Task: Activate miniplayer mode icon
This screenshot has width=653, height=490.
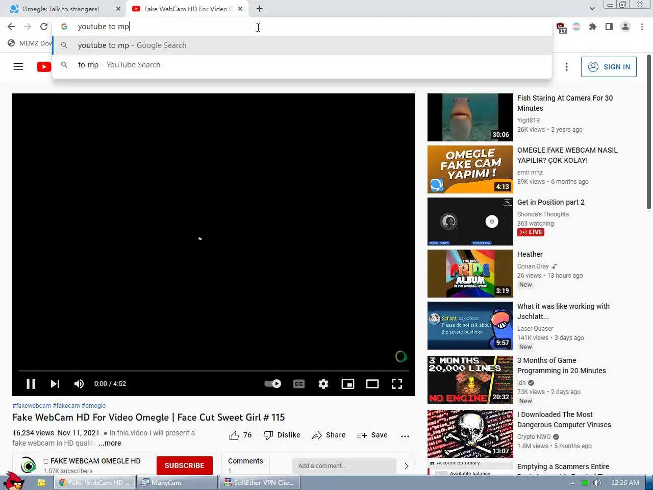Action: coord(348,384)
